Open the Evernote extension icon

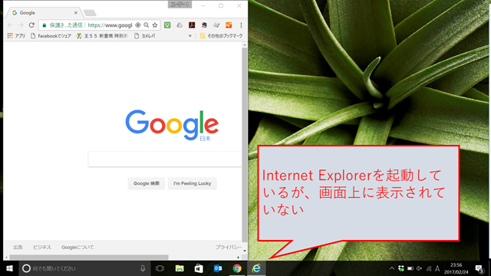pyautogui.click(x=204, y=25)
